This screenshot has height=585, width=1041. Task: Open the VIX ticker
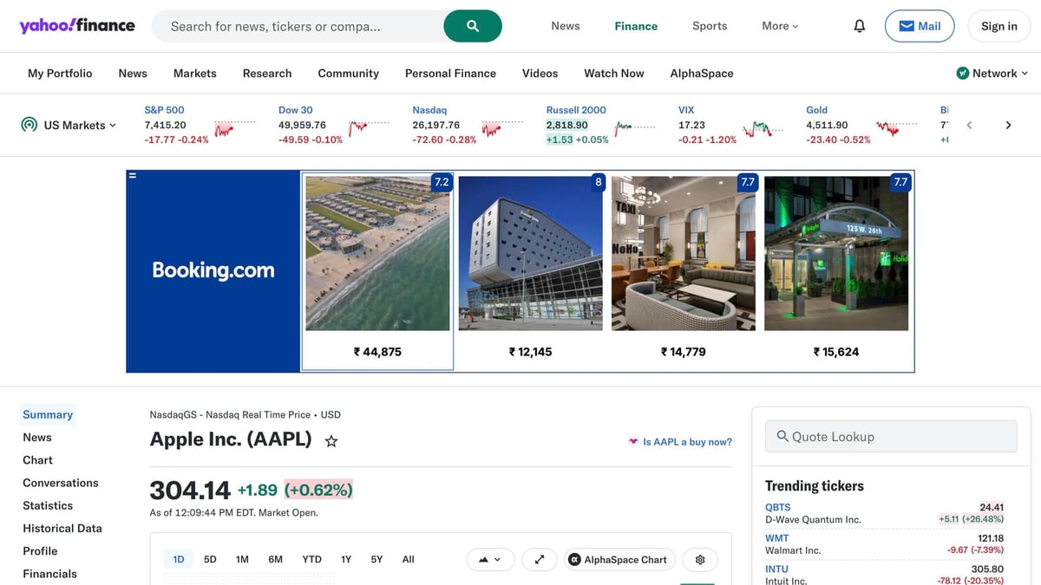pyautogui.click(x=686, y=110)
